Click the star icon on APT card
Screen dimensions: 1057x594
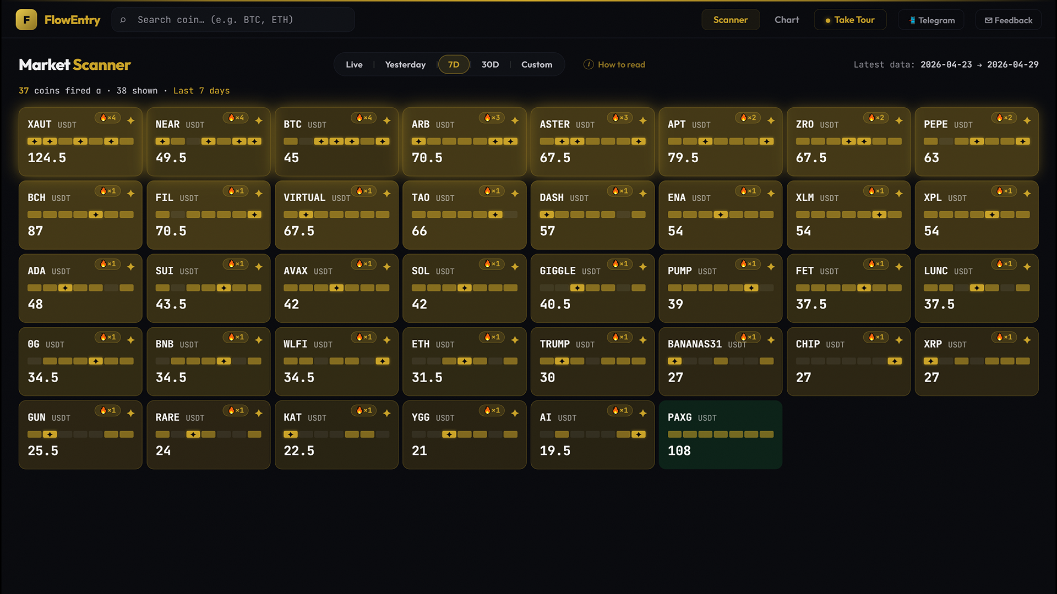771,120
